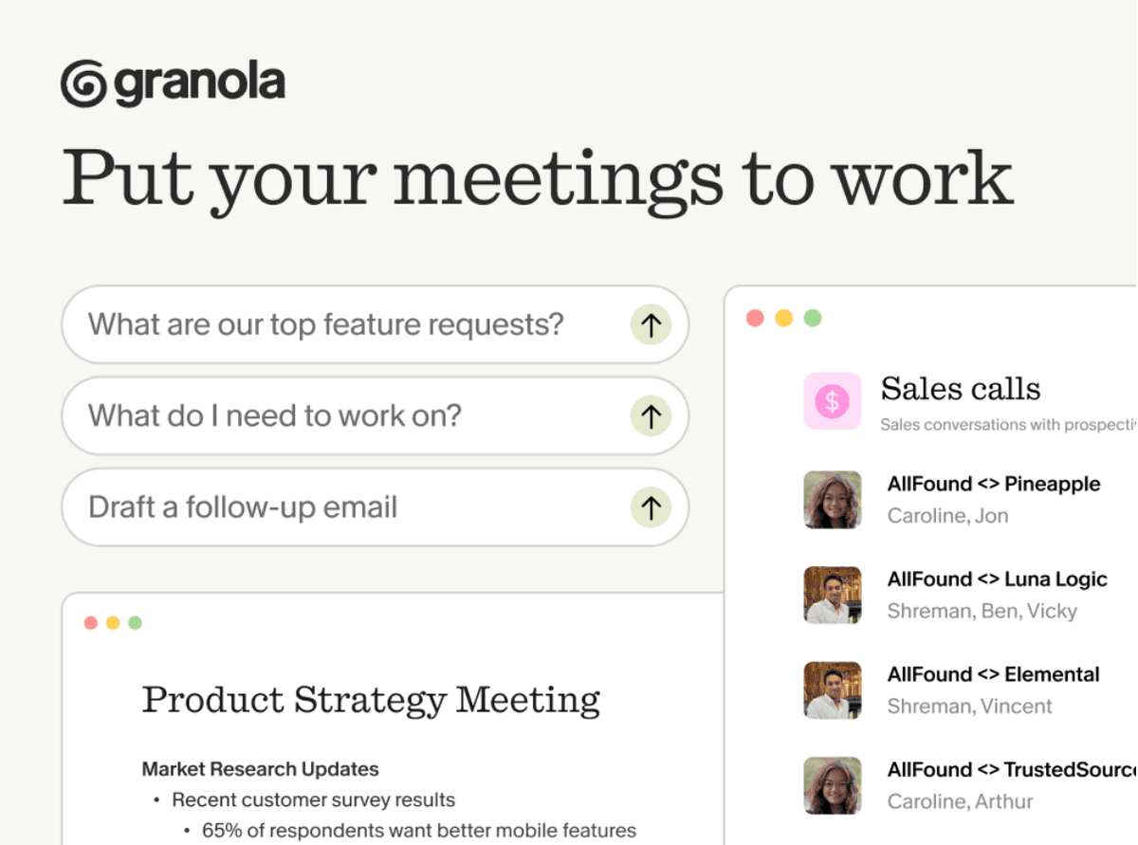Click the 'What do I need to work on?' field

(375, 415)
